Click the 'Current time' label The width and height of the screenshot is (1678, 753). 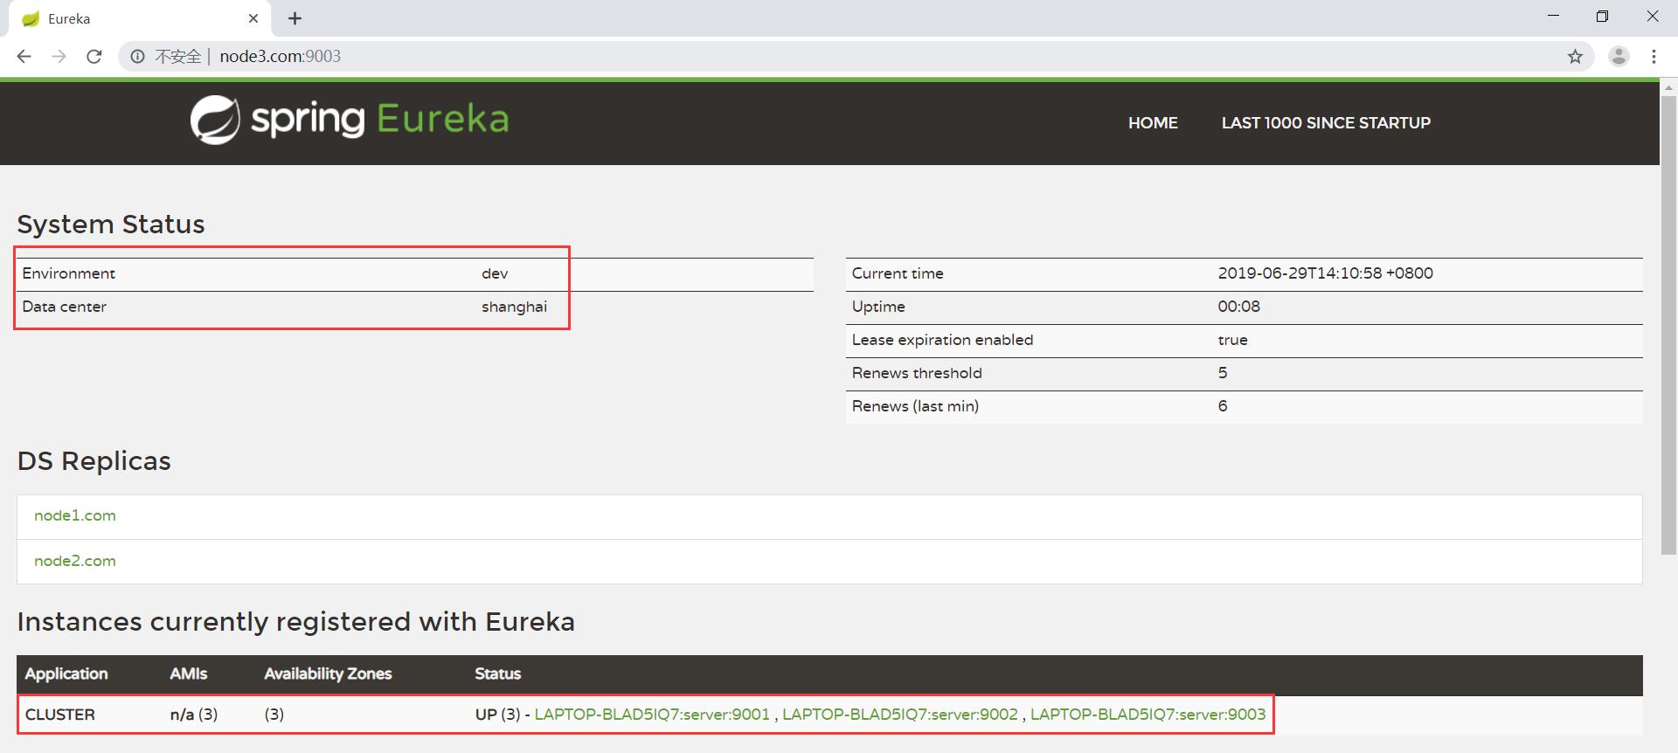click(x=898, y=273)
